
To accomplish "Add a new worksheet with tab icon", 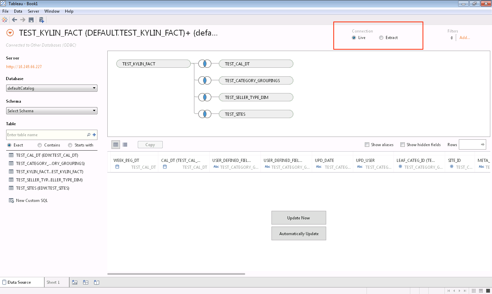I will pos(75,282).
